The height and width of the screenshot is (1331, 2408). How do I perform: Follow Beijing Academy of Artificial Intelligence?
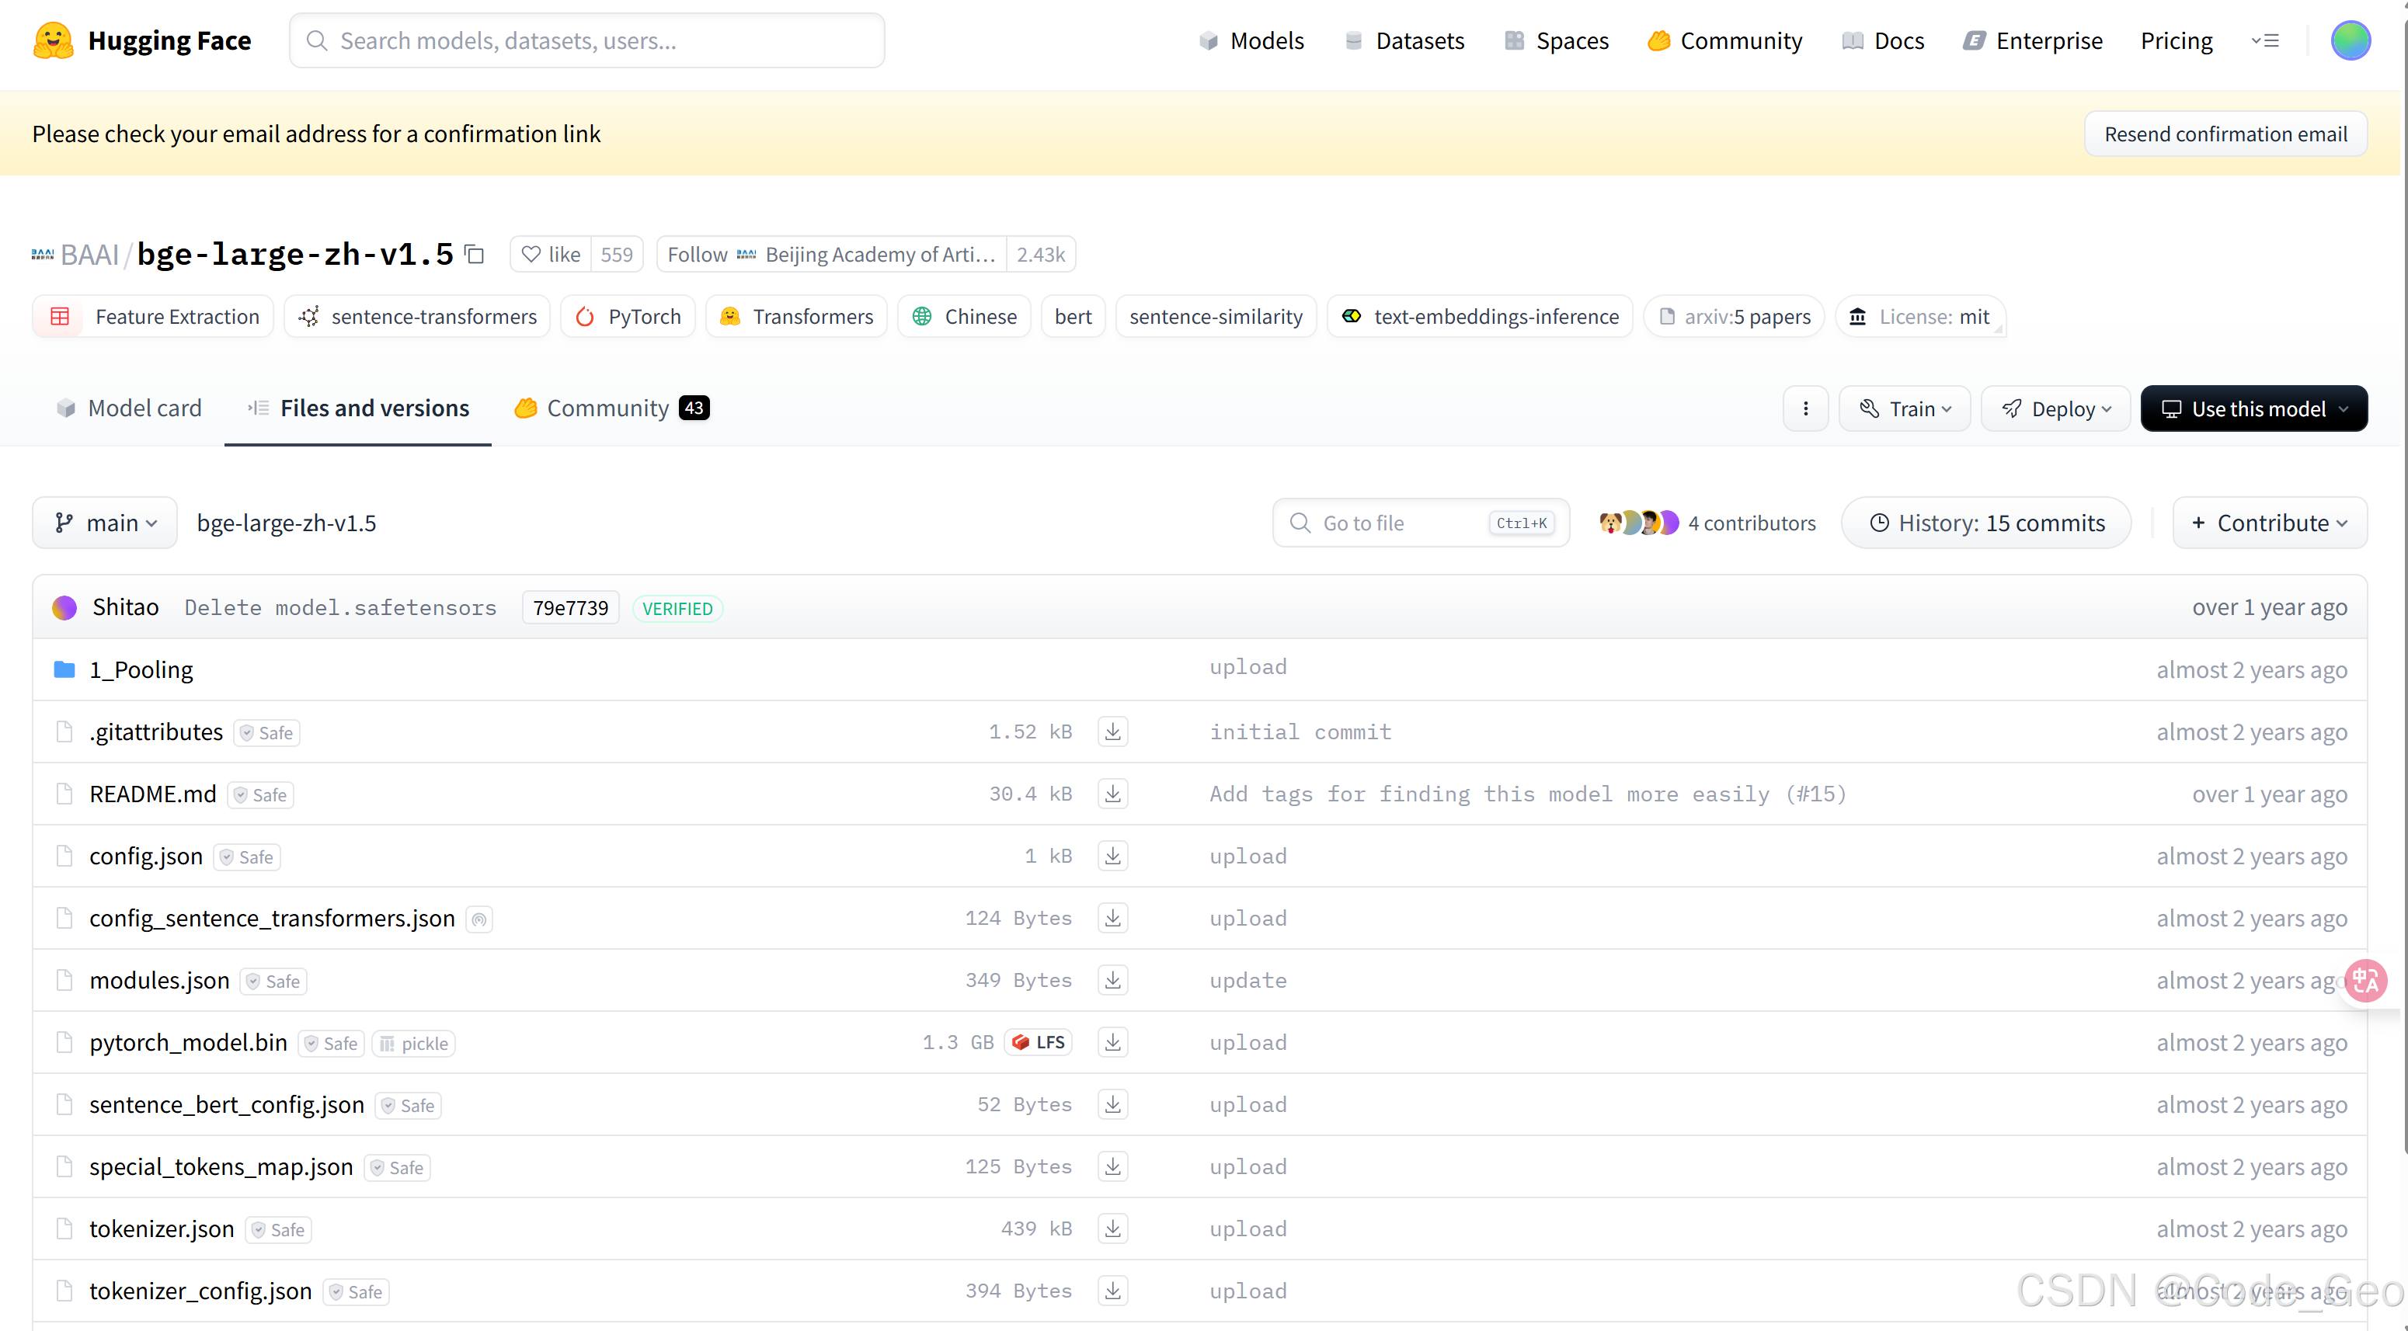coord(831,254)
